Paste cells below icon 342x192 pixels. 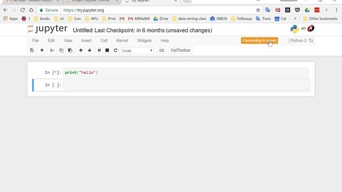(70, 50)
